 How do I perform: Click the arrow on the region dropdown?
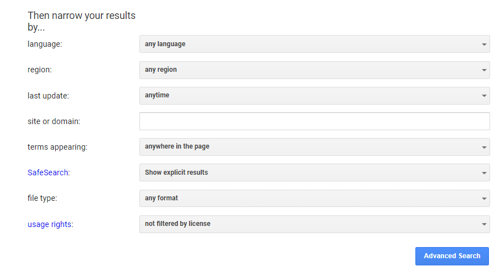pyautogui.click(x=483, y=70)
